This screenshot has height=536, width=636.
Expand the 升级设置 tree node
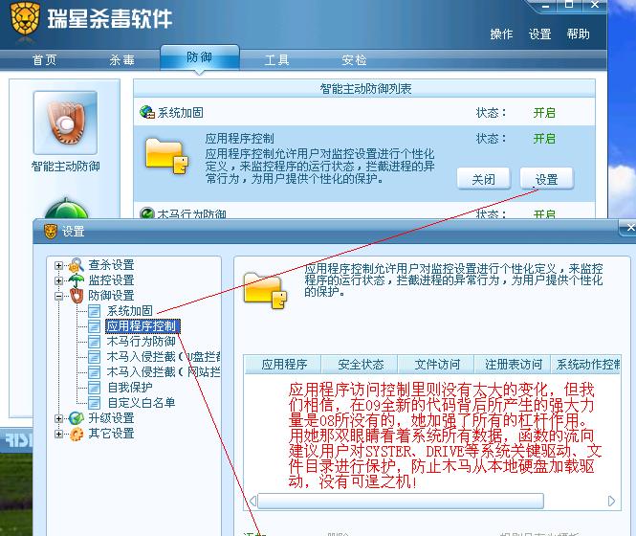[58, 418]
